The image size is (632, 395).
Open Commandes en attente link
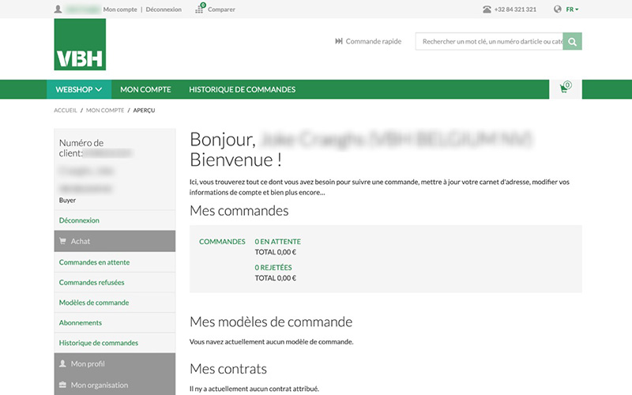[94, 262]
